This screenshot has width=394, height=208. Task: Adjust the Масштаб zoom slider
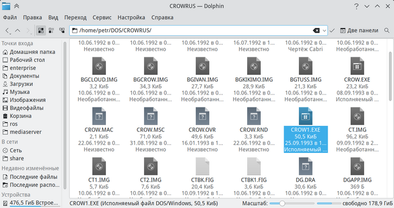(292, 204)
